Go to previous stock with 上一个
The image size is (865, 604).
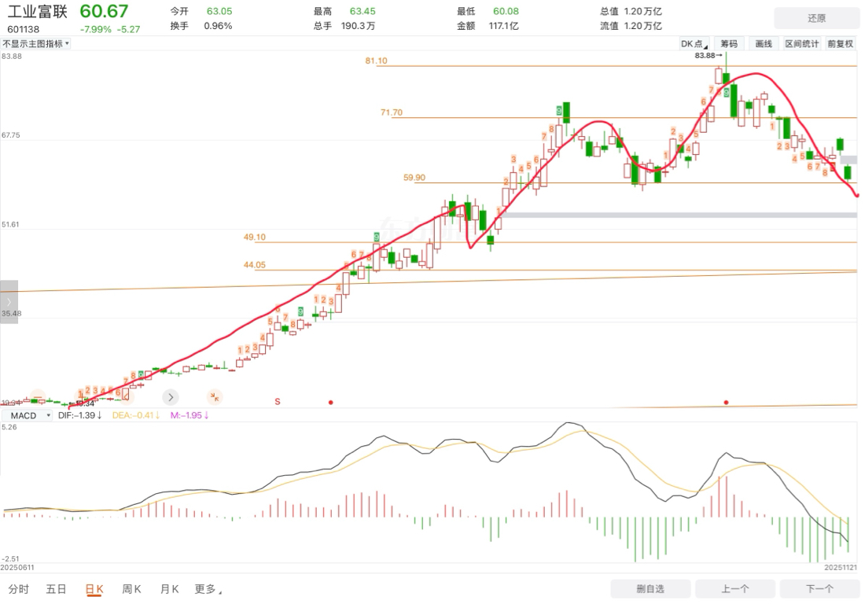734,588
